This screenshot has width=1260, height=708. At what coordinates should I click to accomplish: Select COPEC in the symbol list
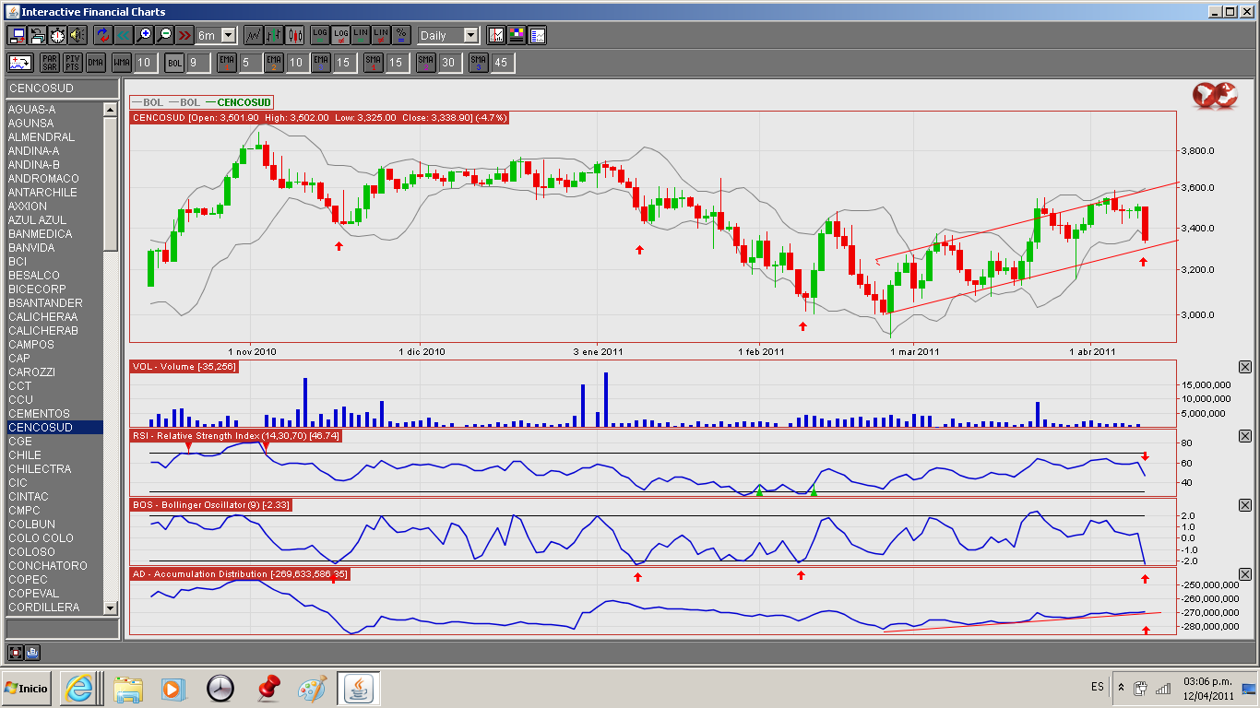click(x=54, y=579)
